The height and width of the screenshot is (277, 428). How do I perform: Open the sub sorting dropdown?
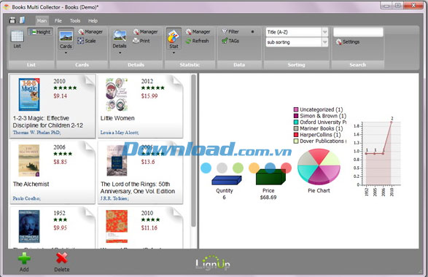[324, 42]
